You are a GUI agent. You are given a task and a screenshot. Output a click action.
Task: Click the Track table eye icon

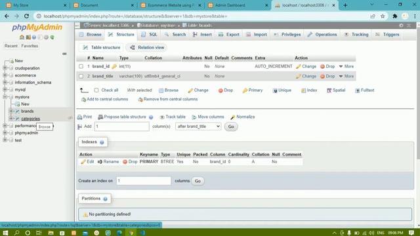(162, 117)
